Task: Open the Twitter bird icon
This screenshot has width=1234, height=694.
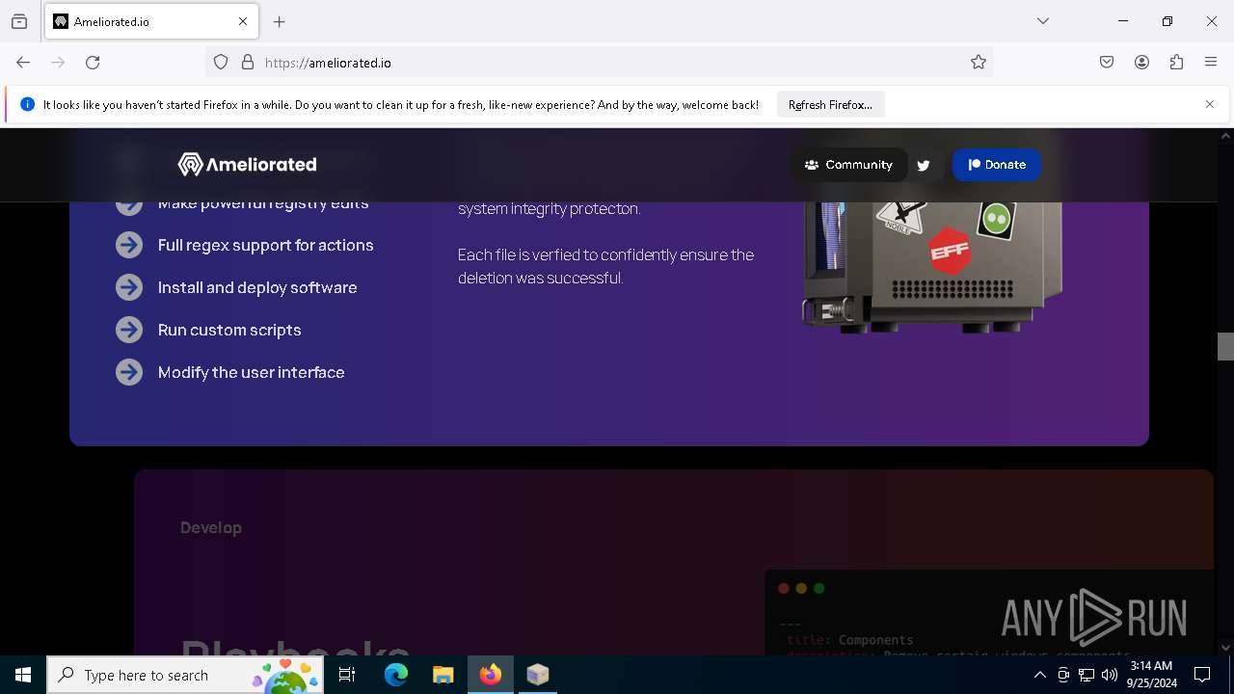Action: [x=924, y=166]
